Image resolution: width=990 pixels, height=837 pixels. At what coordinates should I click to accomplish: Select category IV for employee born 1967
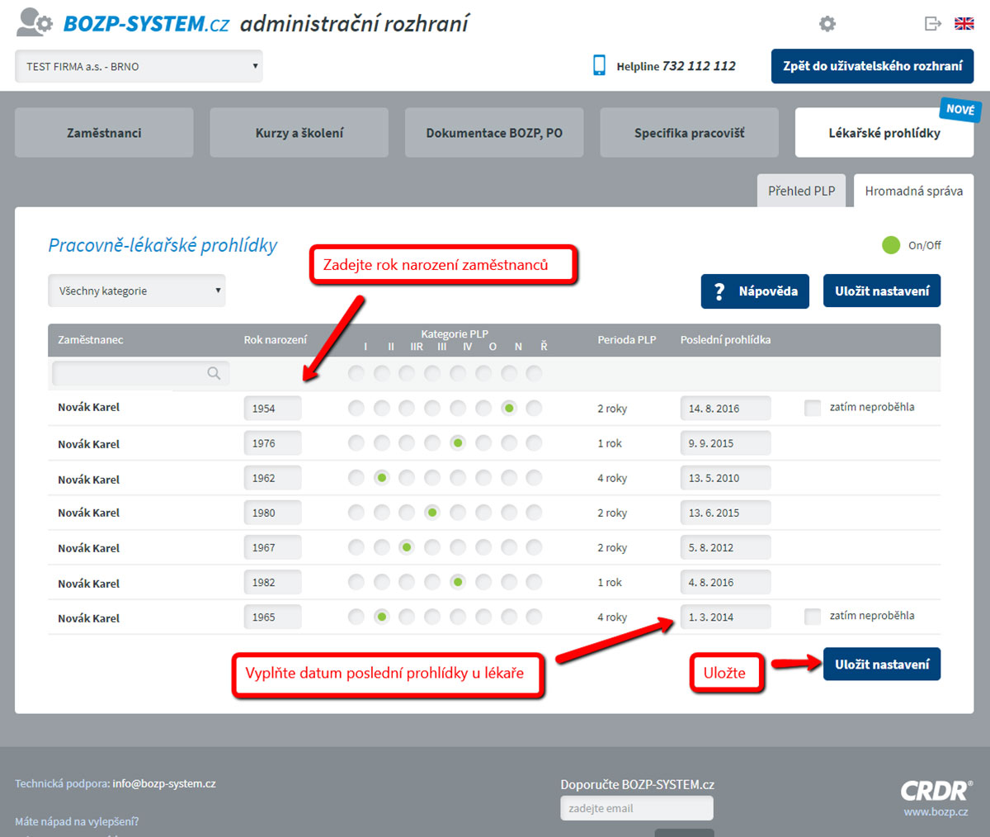click(x=458, y=547)
